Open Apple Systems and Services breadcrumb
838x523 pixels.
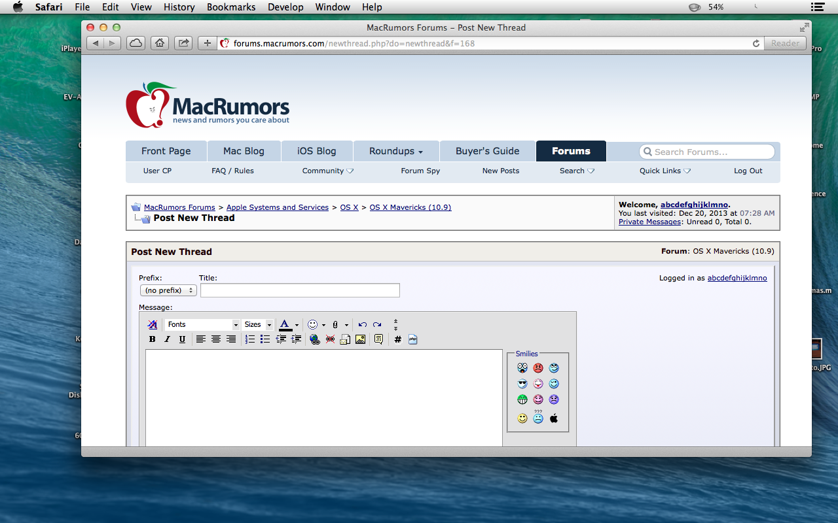tap(278, 207)
